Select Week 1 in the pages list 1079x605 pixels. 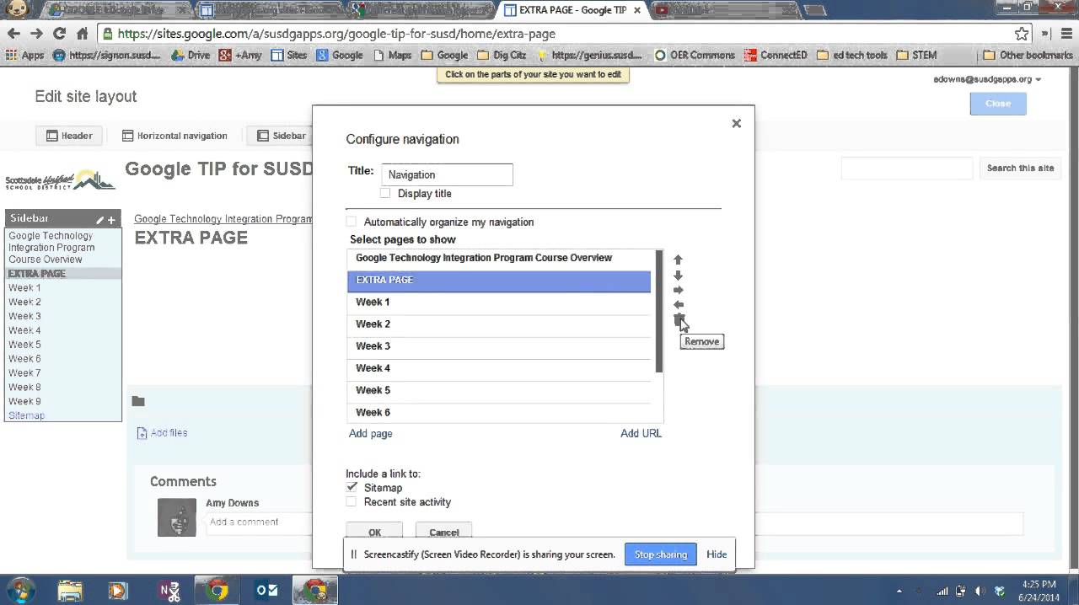(499, 302)
